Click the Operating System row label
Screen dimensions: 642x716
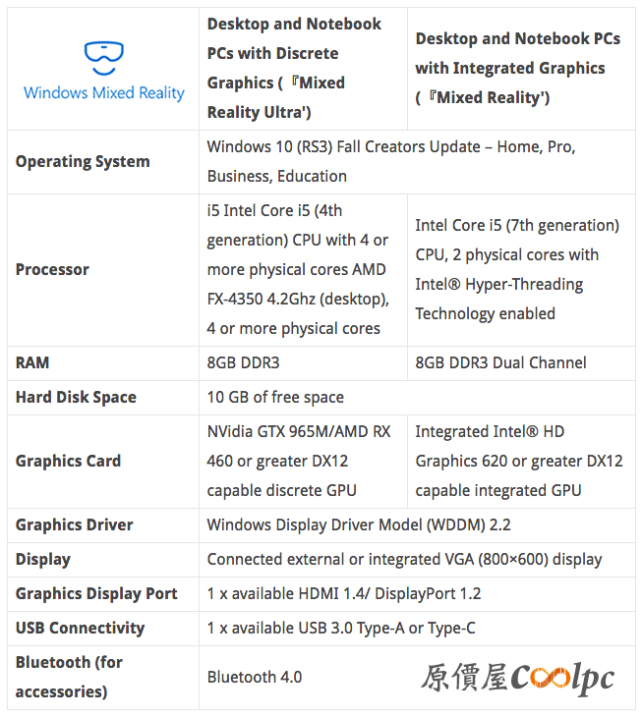(x=83, y=162)
